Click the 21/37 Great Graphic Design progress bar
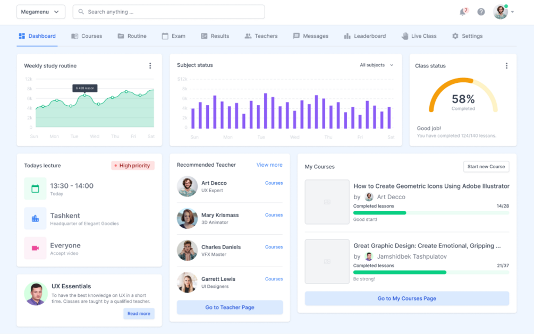 coord(431,272)
